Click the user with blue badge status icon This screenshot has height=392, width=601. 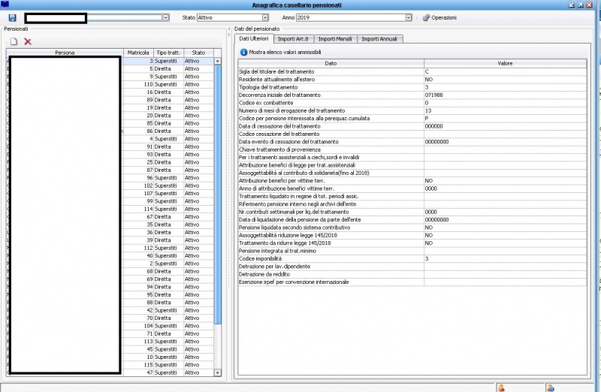click(550, 387)
